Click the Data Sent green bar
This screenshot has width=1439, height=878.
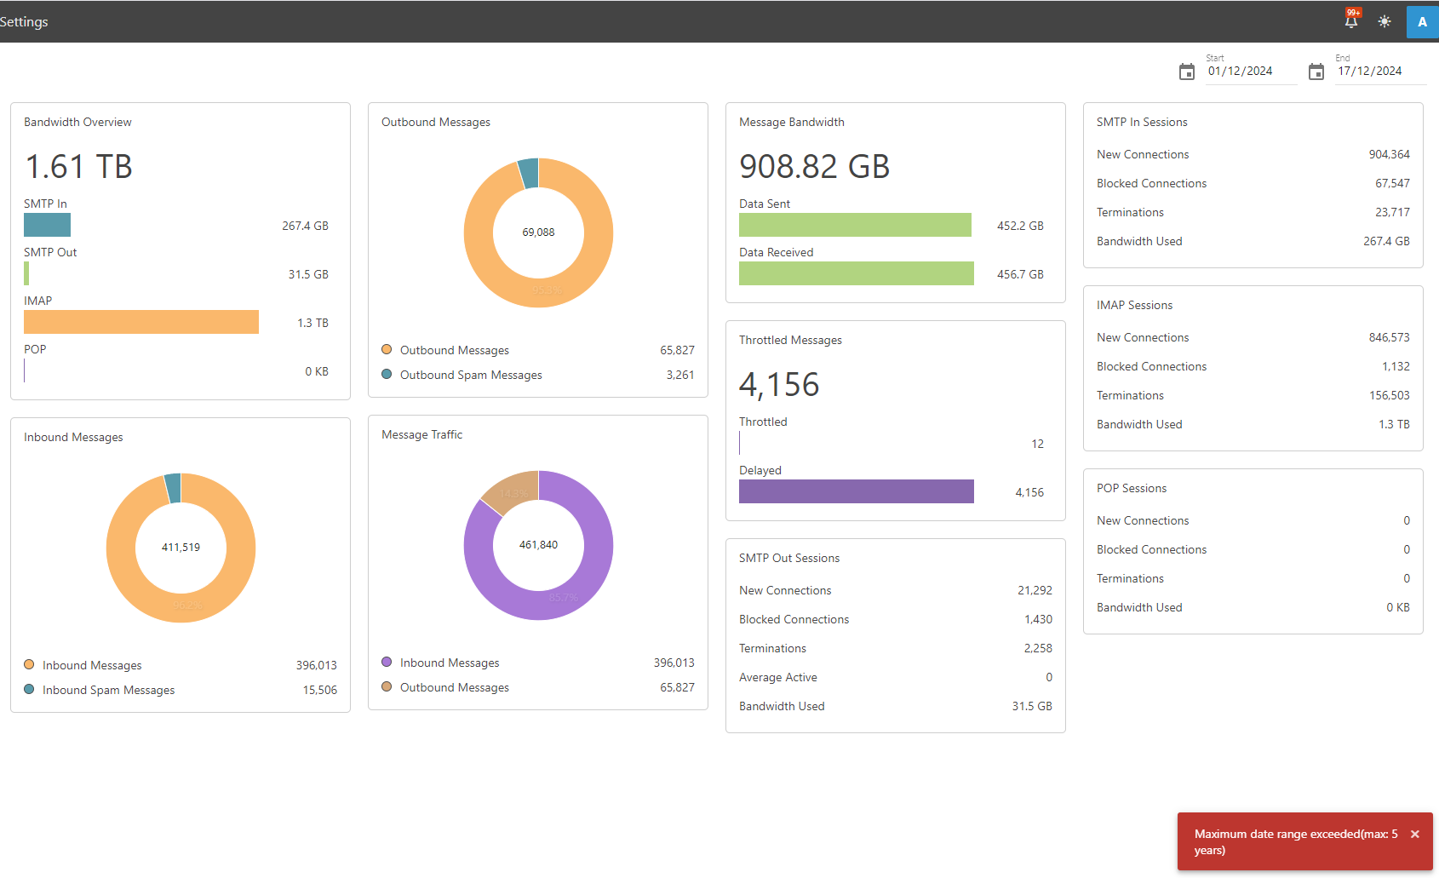pos(855,225)
